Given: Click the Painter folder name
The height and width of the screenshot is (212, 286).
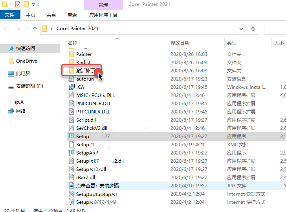Looking at the screenshot, I should 84,54.
